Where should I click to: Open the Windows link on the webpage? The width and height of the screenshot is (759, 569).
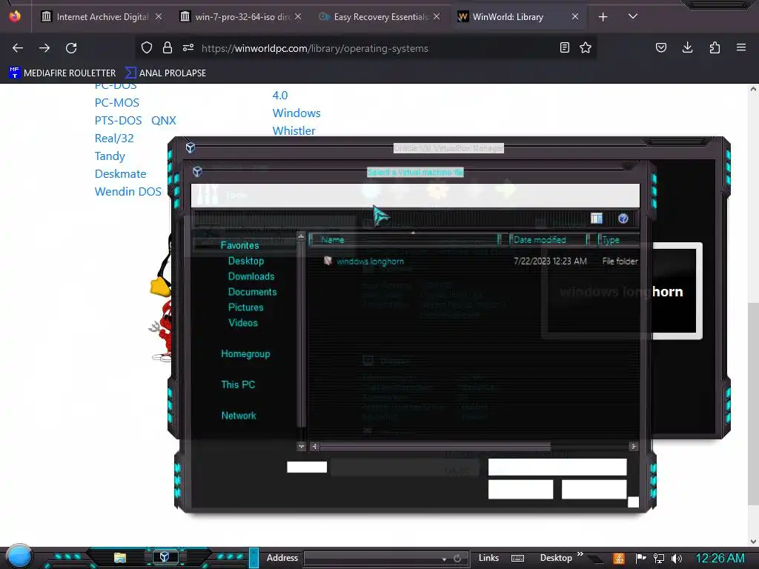tap(296, 113)
